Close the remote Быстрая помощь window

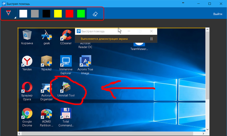(151, 31)
